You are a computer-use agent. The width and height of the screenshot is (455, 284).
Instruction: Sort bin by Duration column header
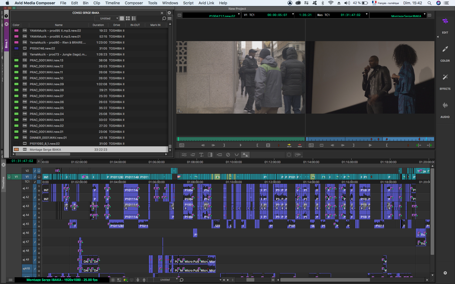(x=98, y=25)
